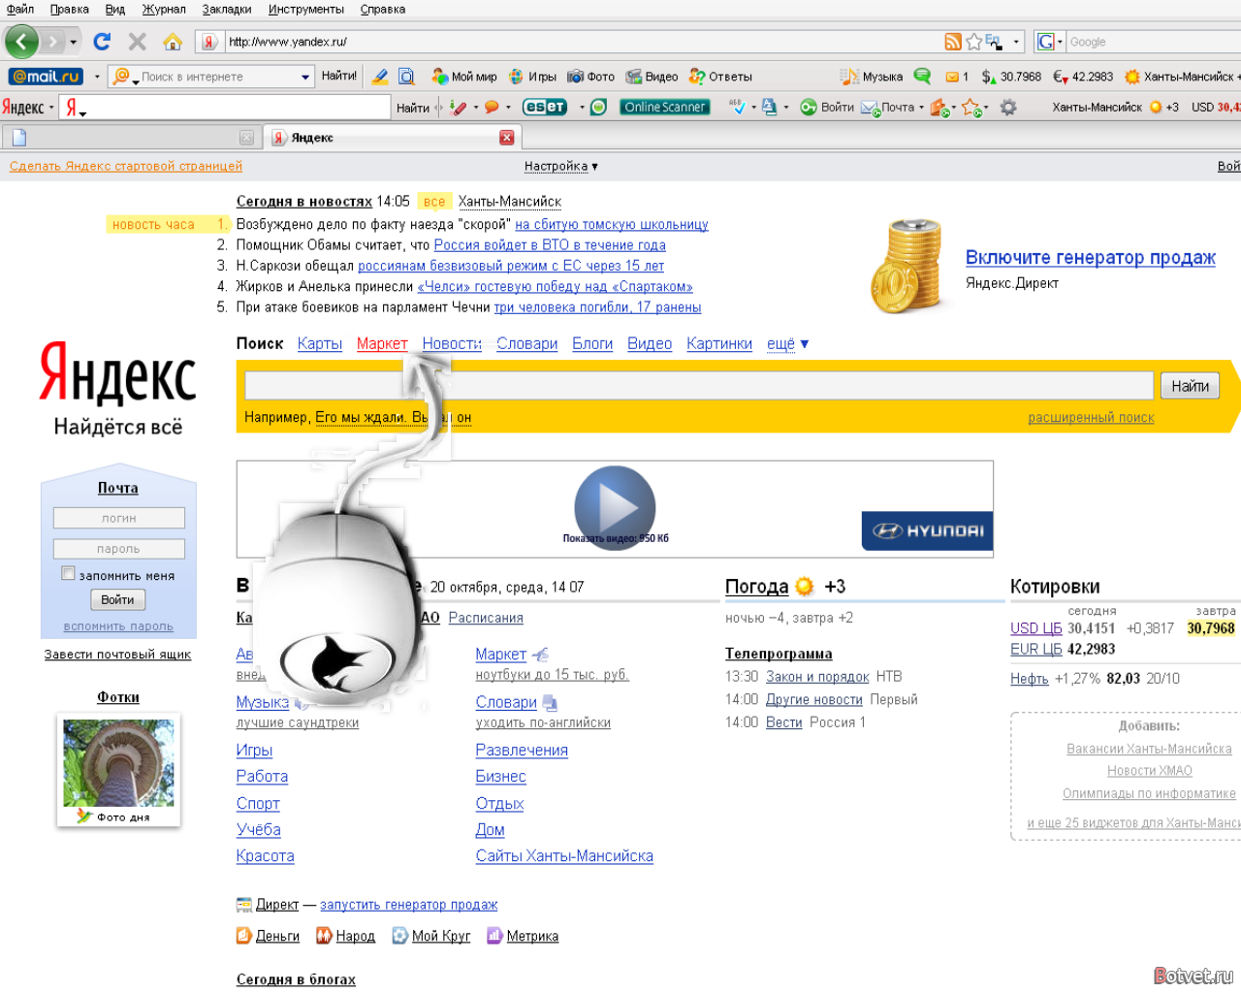Subscribe via the orange RSS feed icon

point(953,42)
